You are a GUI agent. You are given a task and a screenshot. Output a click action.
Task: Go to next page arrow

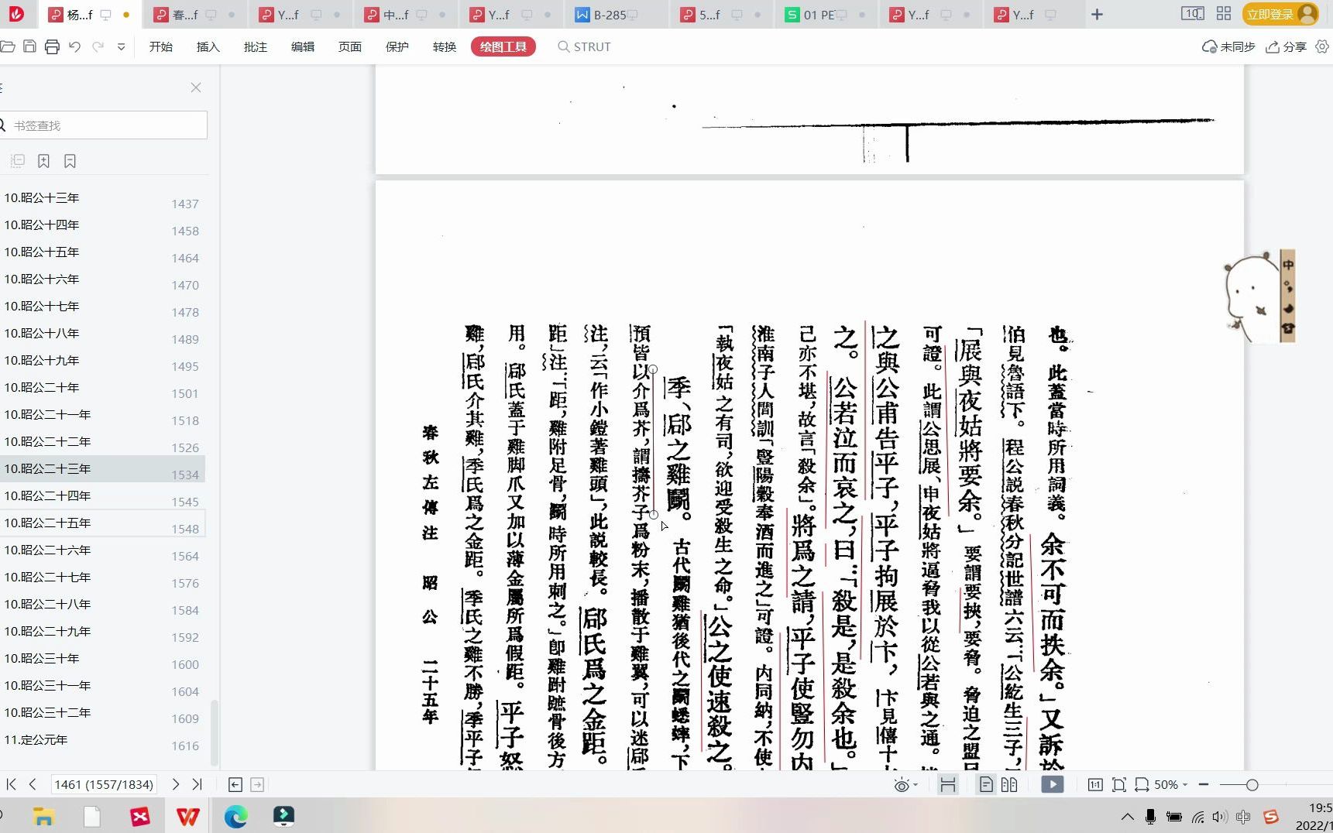tap(176, 784)
